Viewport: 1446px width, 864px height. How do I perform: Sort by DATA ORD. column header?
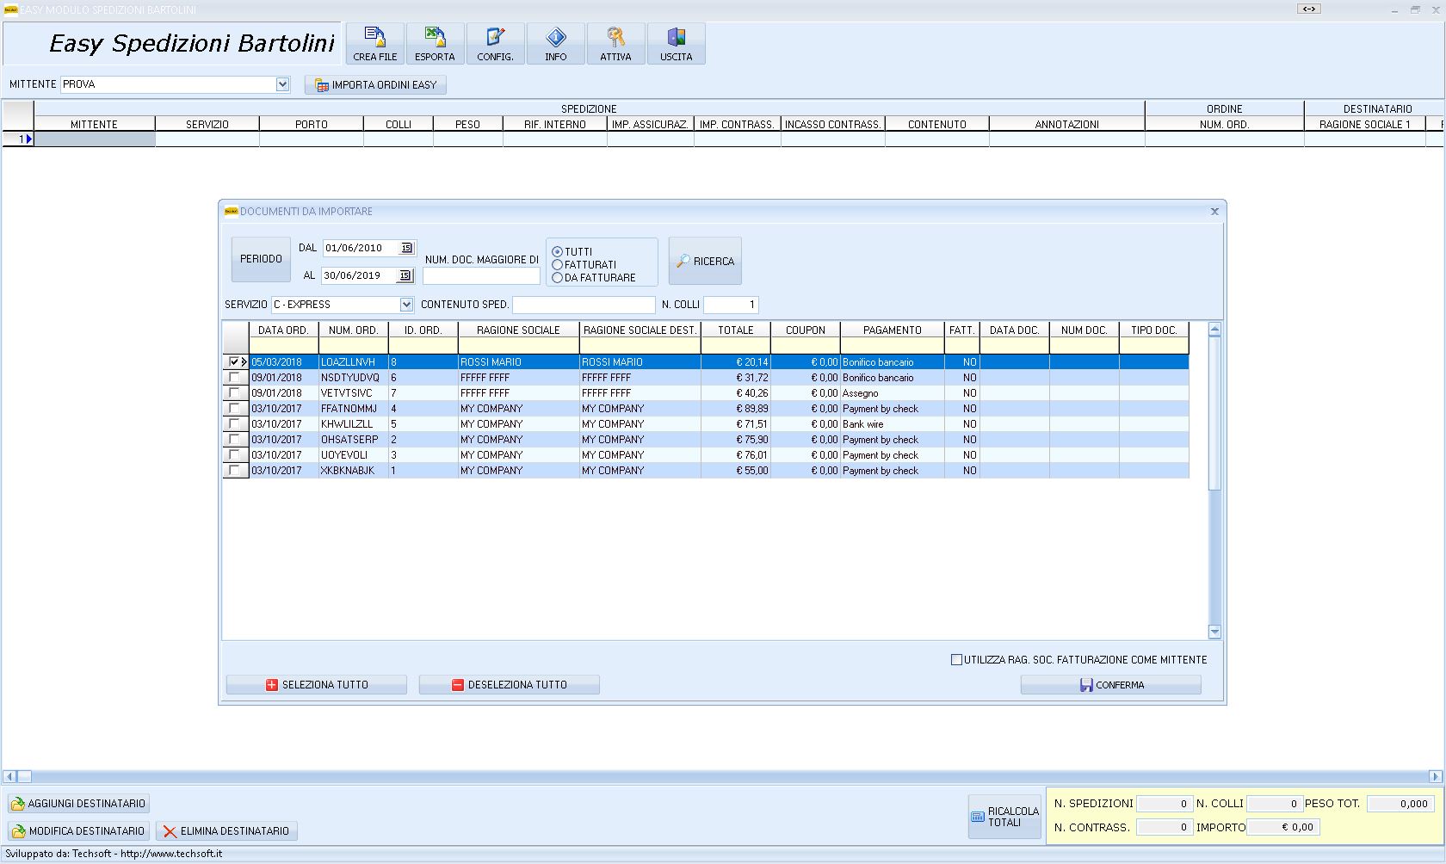click(x=283, y=330)
